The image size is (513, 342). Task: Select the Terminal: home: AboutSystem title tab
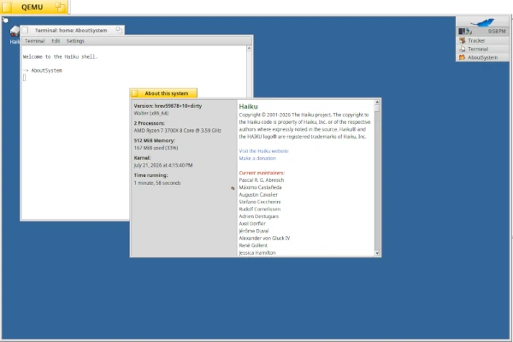click(72, 30)
